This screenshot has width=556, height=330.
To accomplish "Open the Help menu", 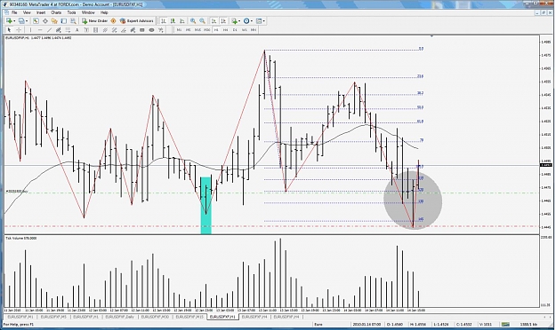I will pos(104,12).
